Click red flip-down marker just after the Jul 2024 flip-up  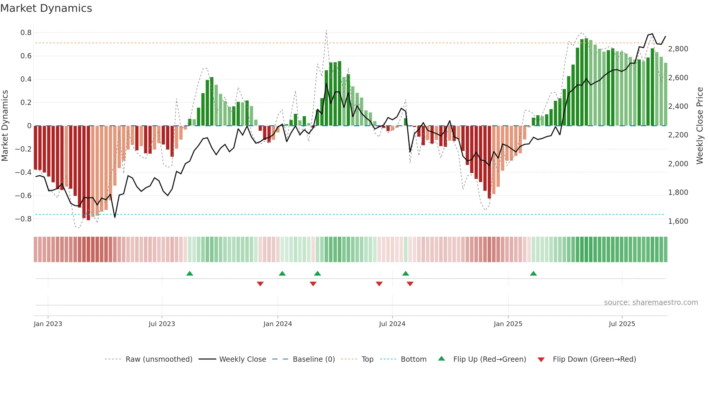pos(410,284)
